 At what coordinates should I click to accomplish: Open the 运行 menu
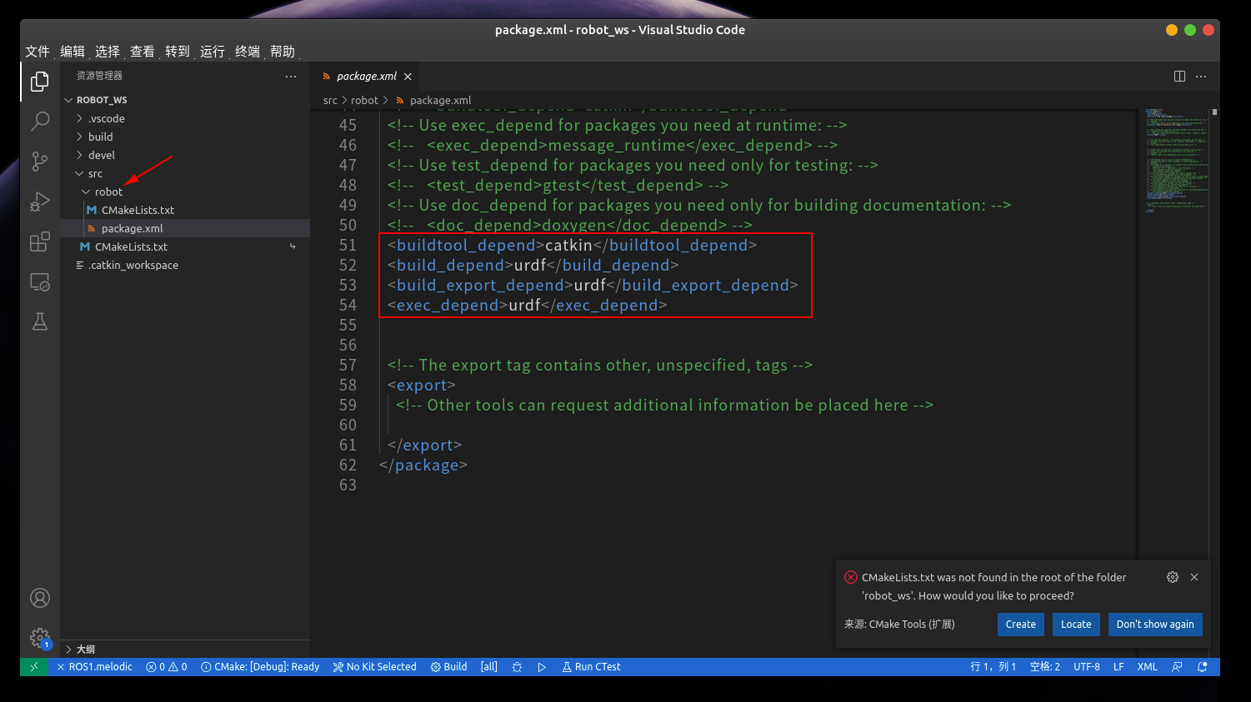[x=213, y=52]
